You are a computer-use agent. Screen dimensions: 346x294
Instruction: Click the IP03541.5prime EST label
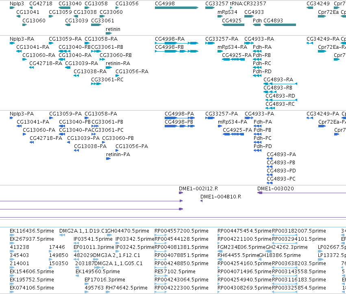pyautogui.click(x=93, y=239)
